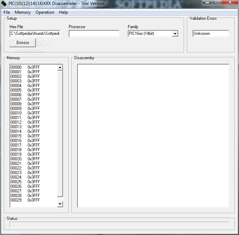The width and height of the screenshot is (239, 235).
Task: Select memory row 00009: 0x3FFF
Action: tap(25, 109)
